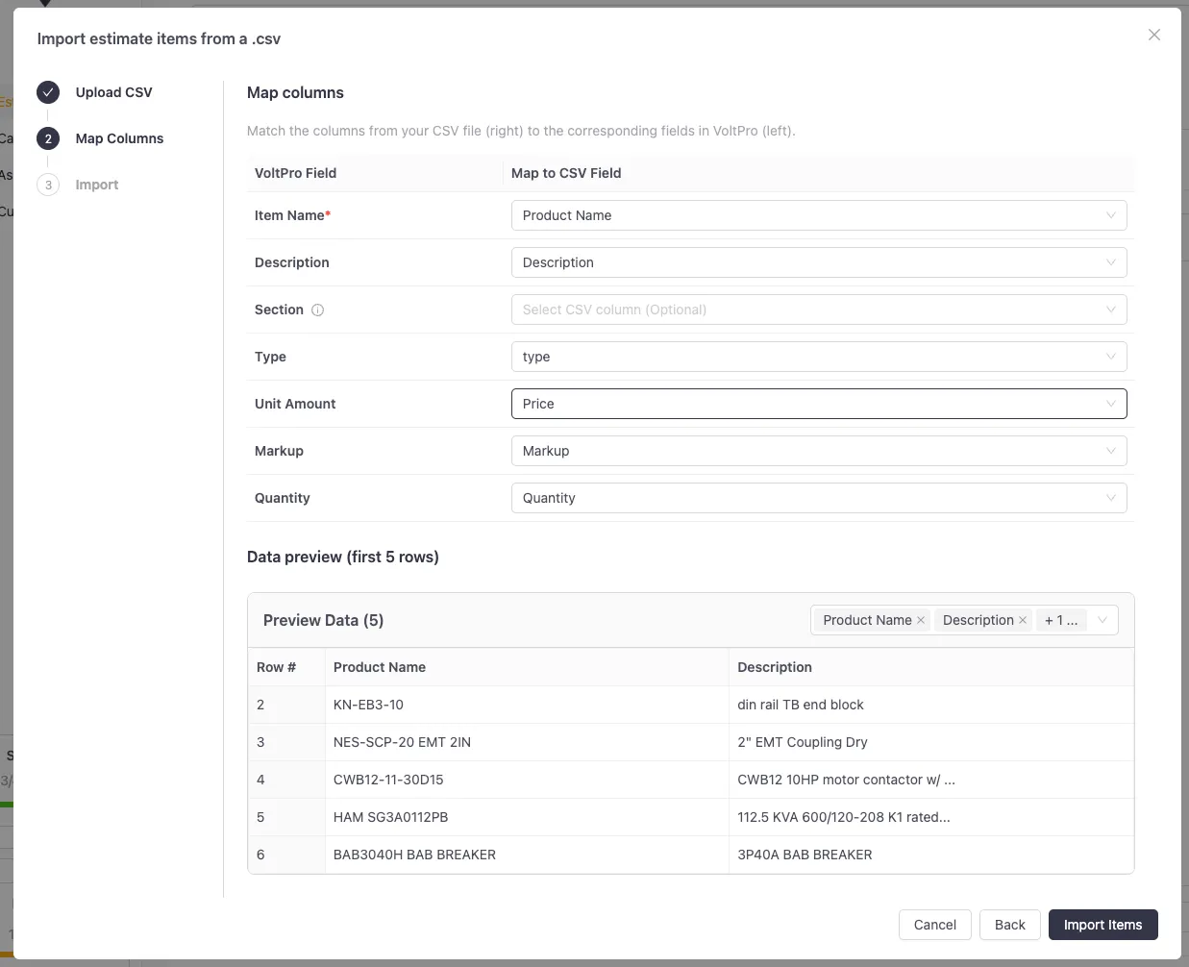Select the BAB3040H BAB BREAKER cell
The height and width of the screenshot is (967, 1189).
pyautogui.click(x=527, y=855)
